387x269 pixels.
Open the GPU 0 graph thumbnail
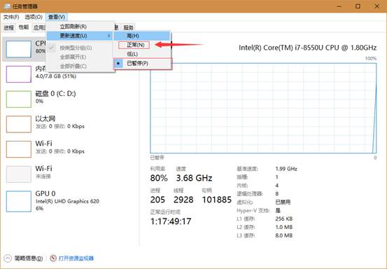pos(19,201)
